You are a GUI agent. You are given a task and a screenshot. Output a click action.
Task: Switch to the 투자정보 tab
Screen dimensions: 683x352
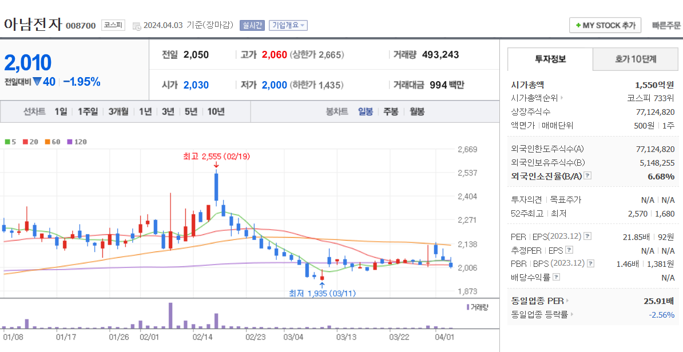pyautogui.click(x=550, y=59)
